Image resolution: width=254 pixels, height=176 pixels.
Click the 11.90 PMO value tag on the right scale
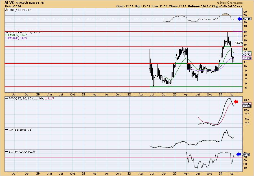point(247,106)
